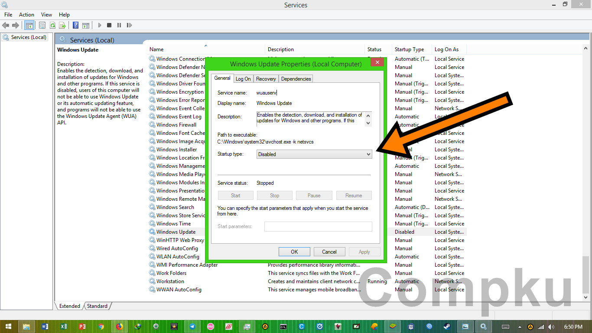Open Telegram from the taskbar
This screenshot has width=592, height=333.
192,326
